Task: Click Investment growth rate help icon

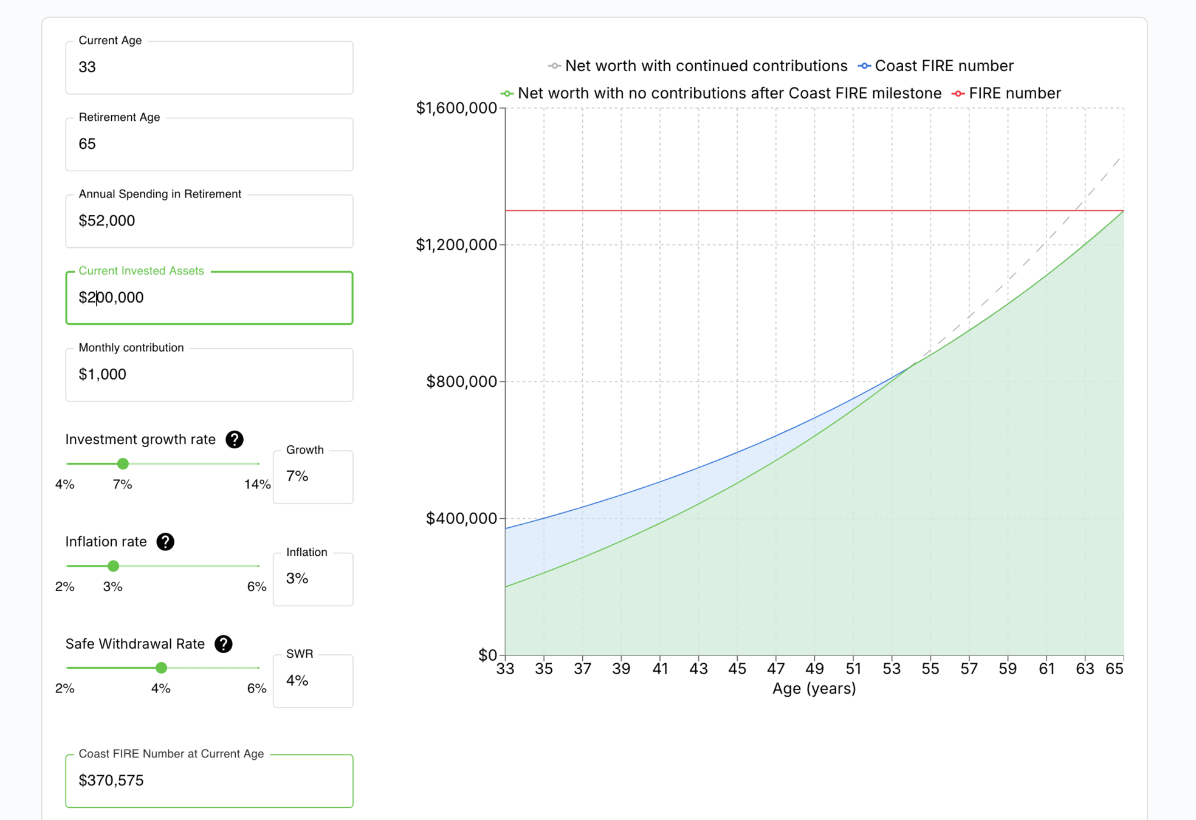Action: [235, 439]
